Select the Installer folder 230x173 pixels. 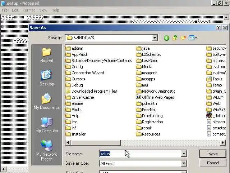coord(76,134)
